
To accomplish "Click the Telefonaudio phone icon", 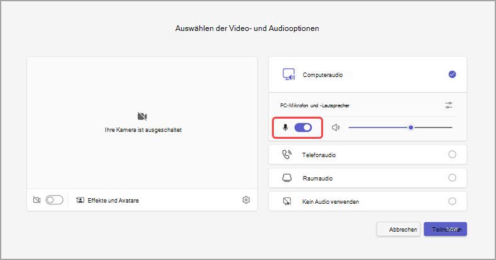I will (287, 155).
